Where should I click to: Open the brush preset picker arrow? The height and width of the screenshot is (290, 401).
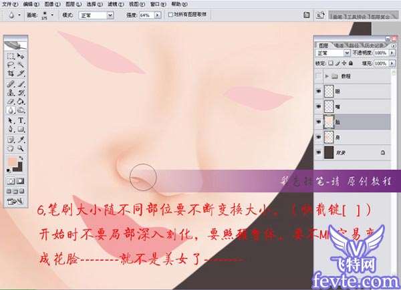[x=51, y=13]
